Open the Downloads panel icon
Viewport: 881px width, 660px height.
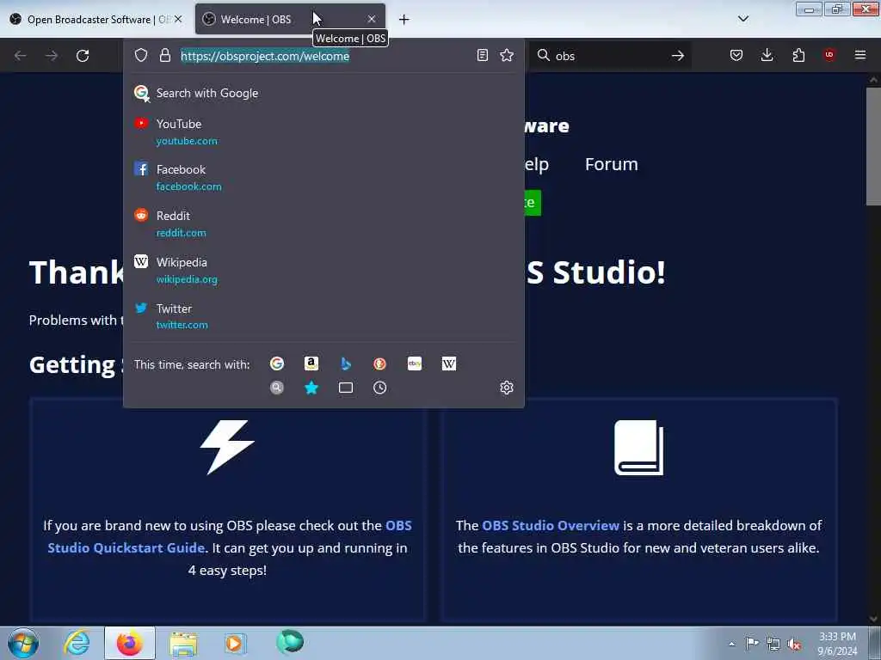767,55
